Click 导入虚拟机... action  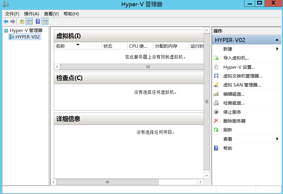(236, 58)
